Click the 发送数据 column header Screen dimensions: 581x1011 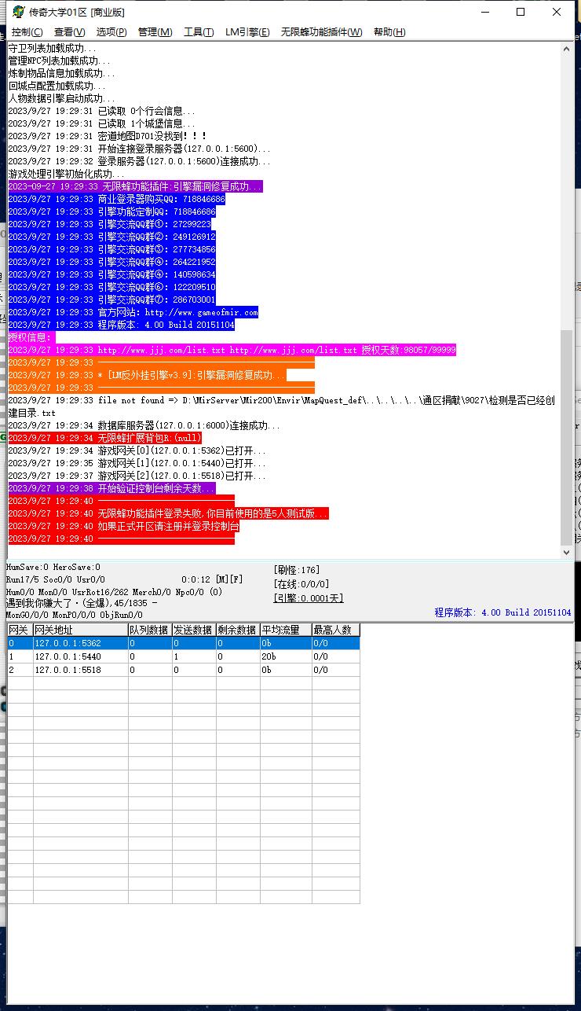[x=193, y=630]
